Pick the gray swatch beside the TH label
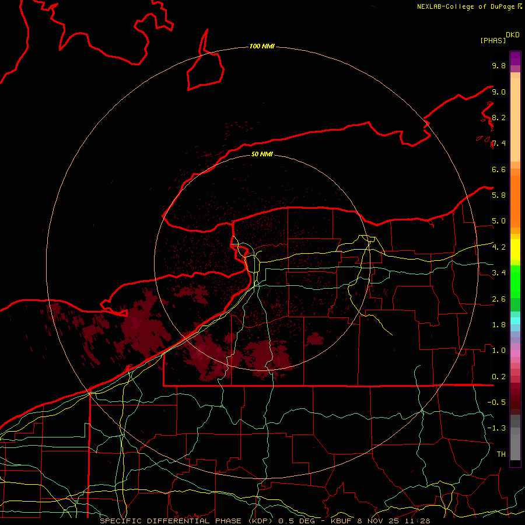The width and height of the screenshot is (525, 525). point(515,454)
